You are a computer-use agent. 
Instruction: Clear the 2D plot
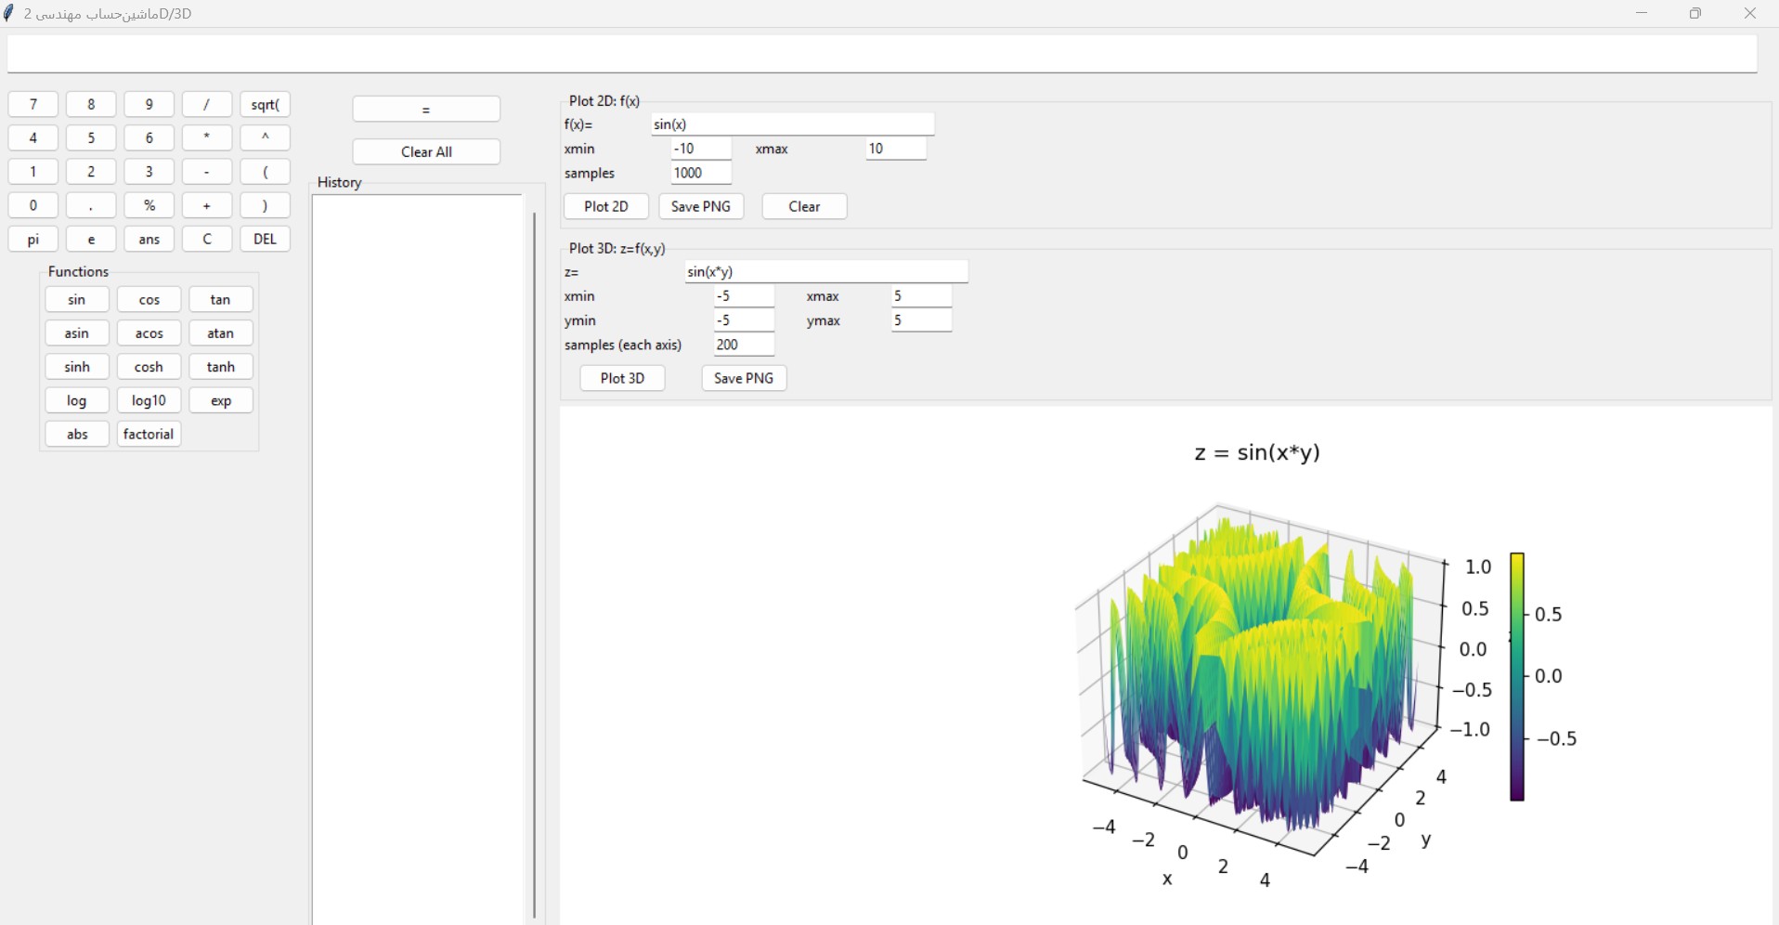[804, 206]
